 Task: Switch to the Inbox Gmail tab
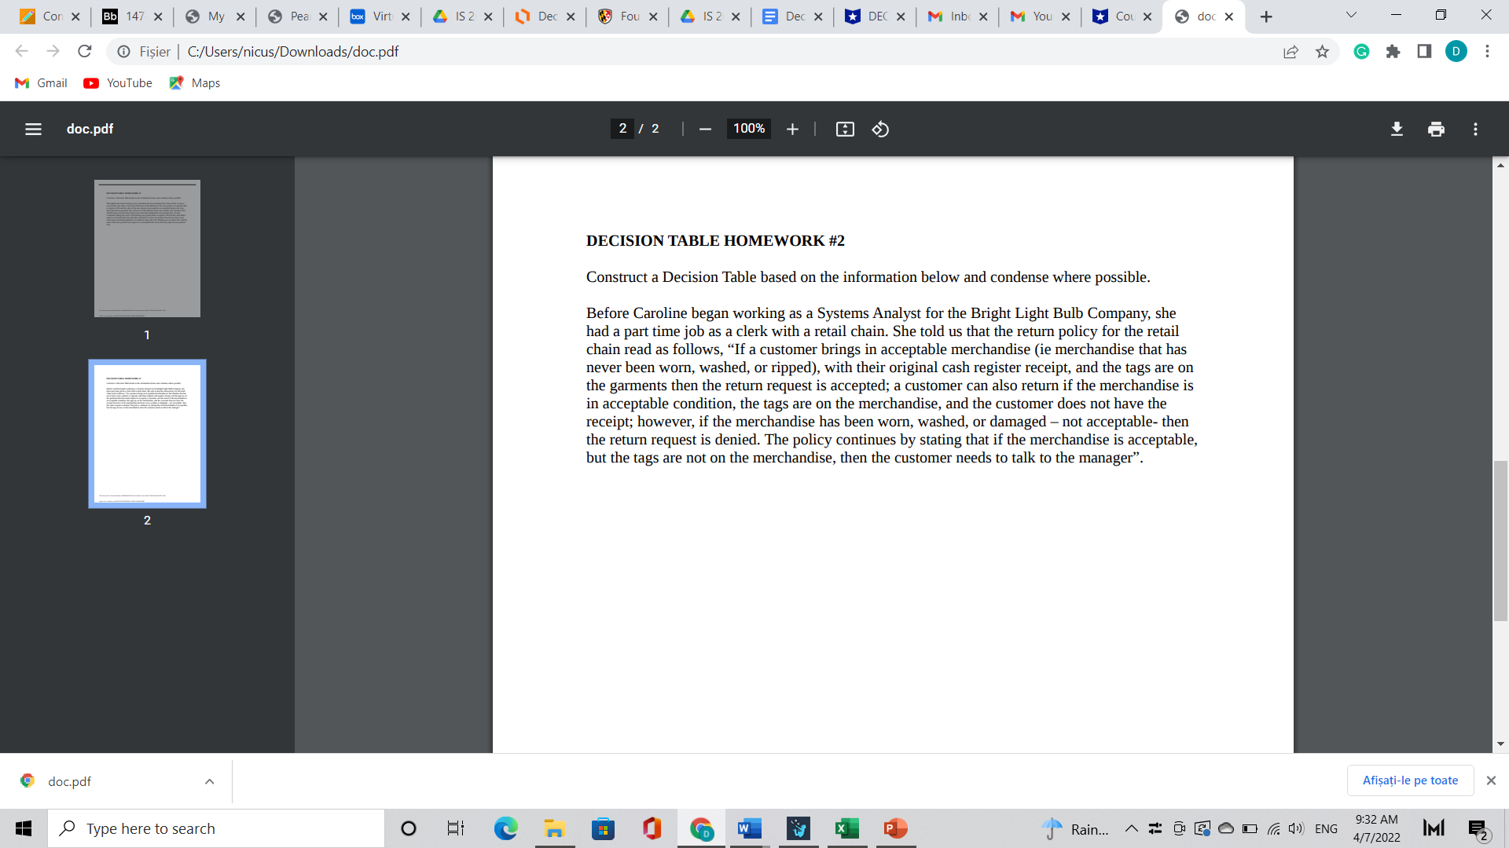click(956, 16)
